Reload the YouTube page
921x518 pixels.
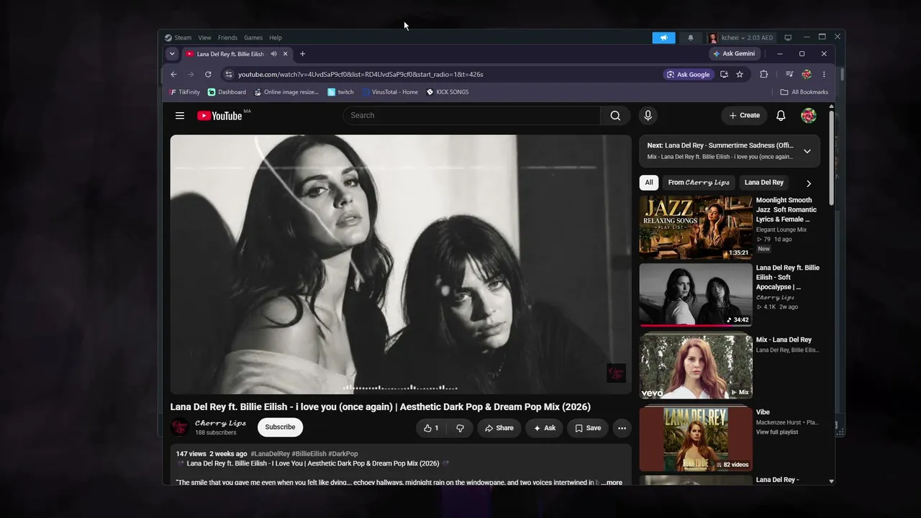coord(208,74)
